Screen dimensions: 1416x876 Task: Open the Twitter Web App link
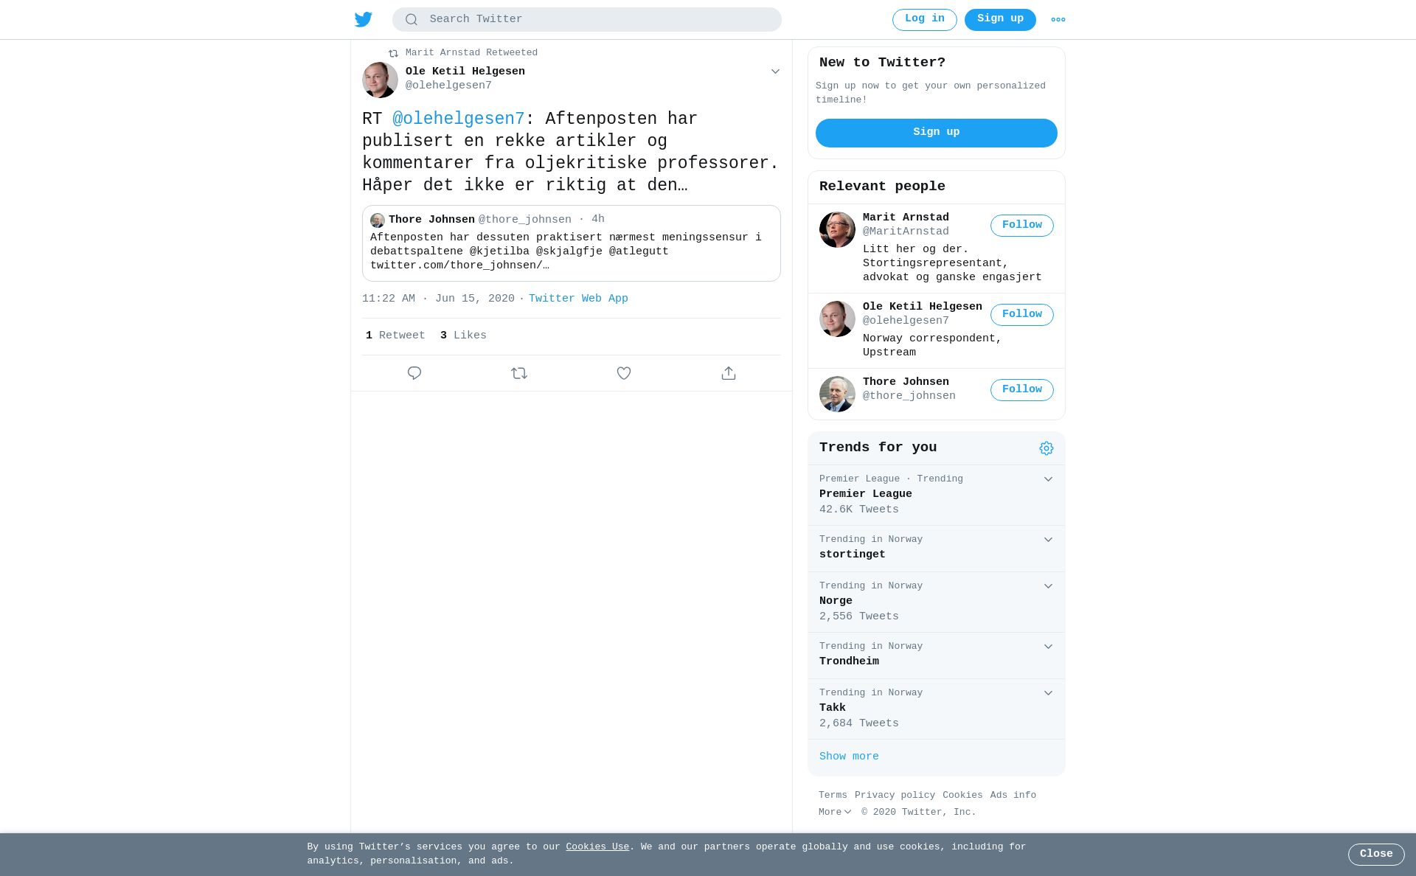point(578,299)
